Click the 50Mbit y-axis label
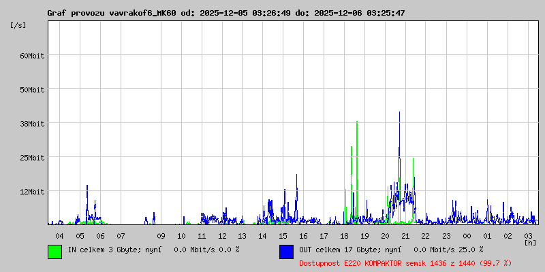 31,90
